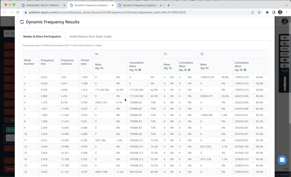This screenshot has width=291, height=177.
Task: Select frequency cell 2.603 in mode 13
Action: tap(49, 153)
